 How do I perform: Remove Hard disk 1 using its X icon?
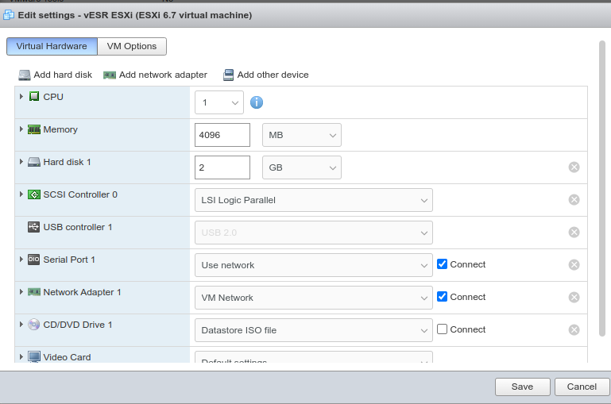click(574, 167)
